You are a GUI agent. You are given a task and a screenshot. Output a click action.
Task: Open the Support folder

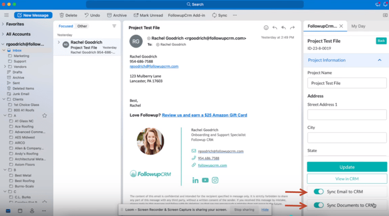point(20,61)
